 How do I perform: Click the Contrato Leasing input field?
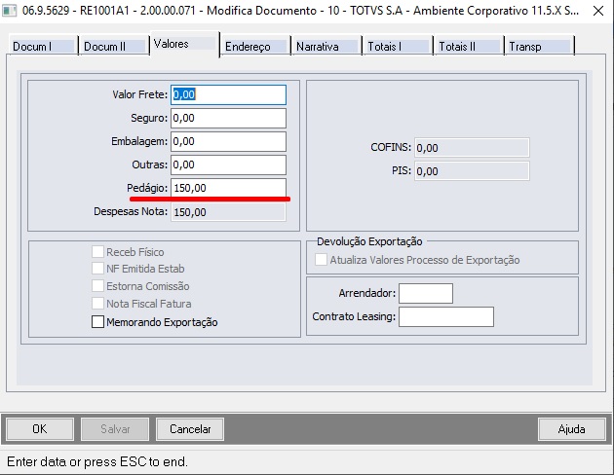(446, 316)
